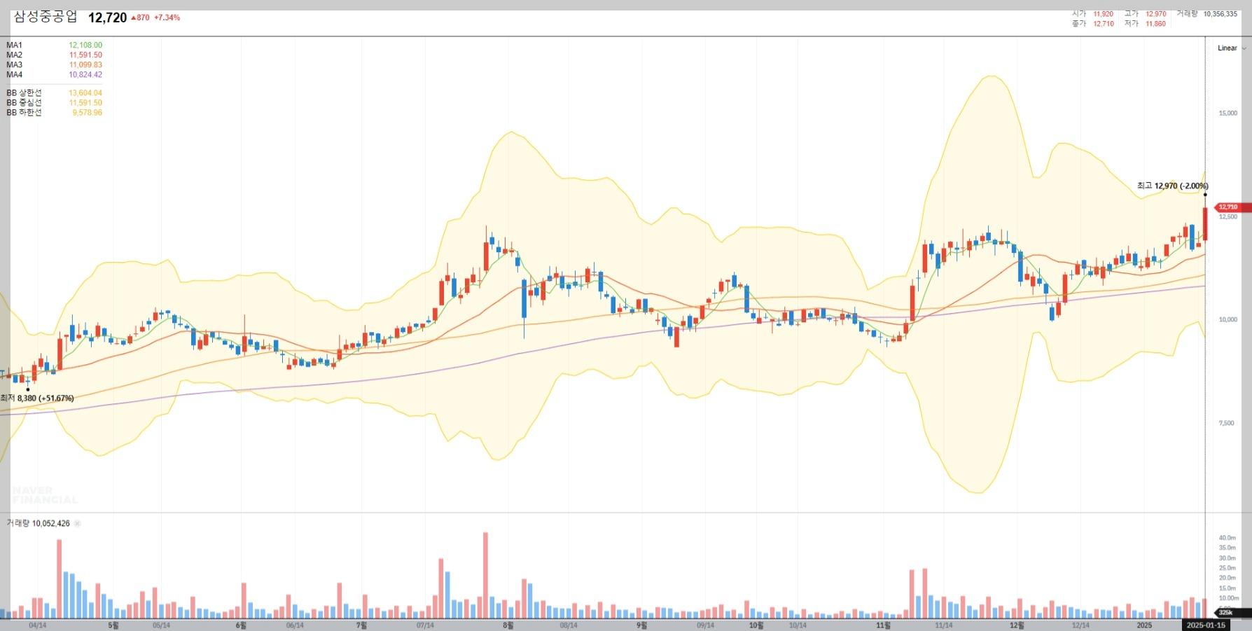Click the 5월 label on the time axis
Viewport: 1252px width, 631px height.
point(113,625)
